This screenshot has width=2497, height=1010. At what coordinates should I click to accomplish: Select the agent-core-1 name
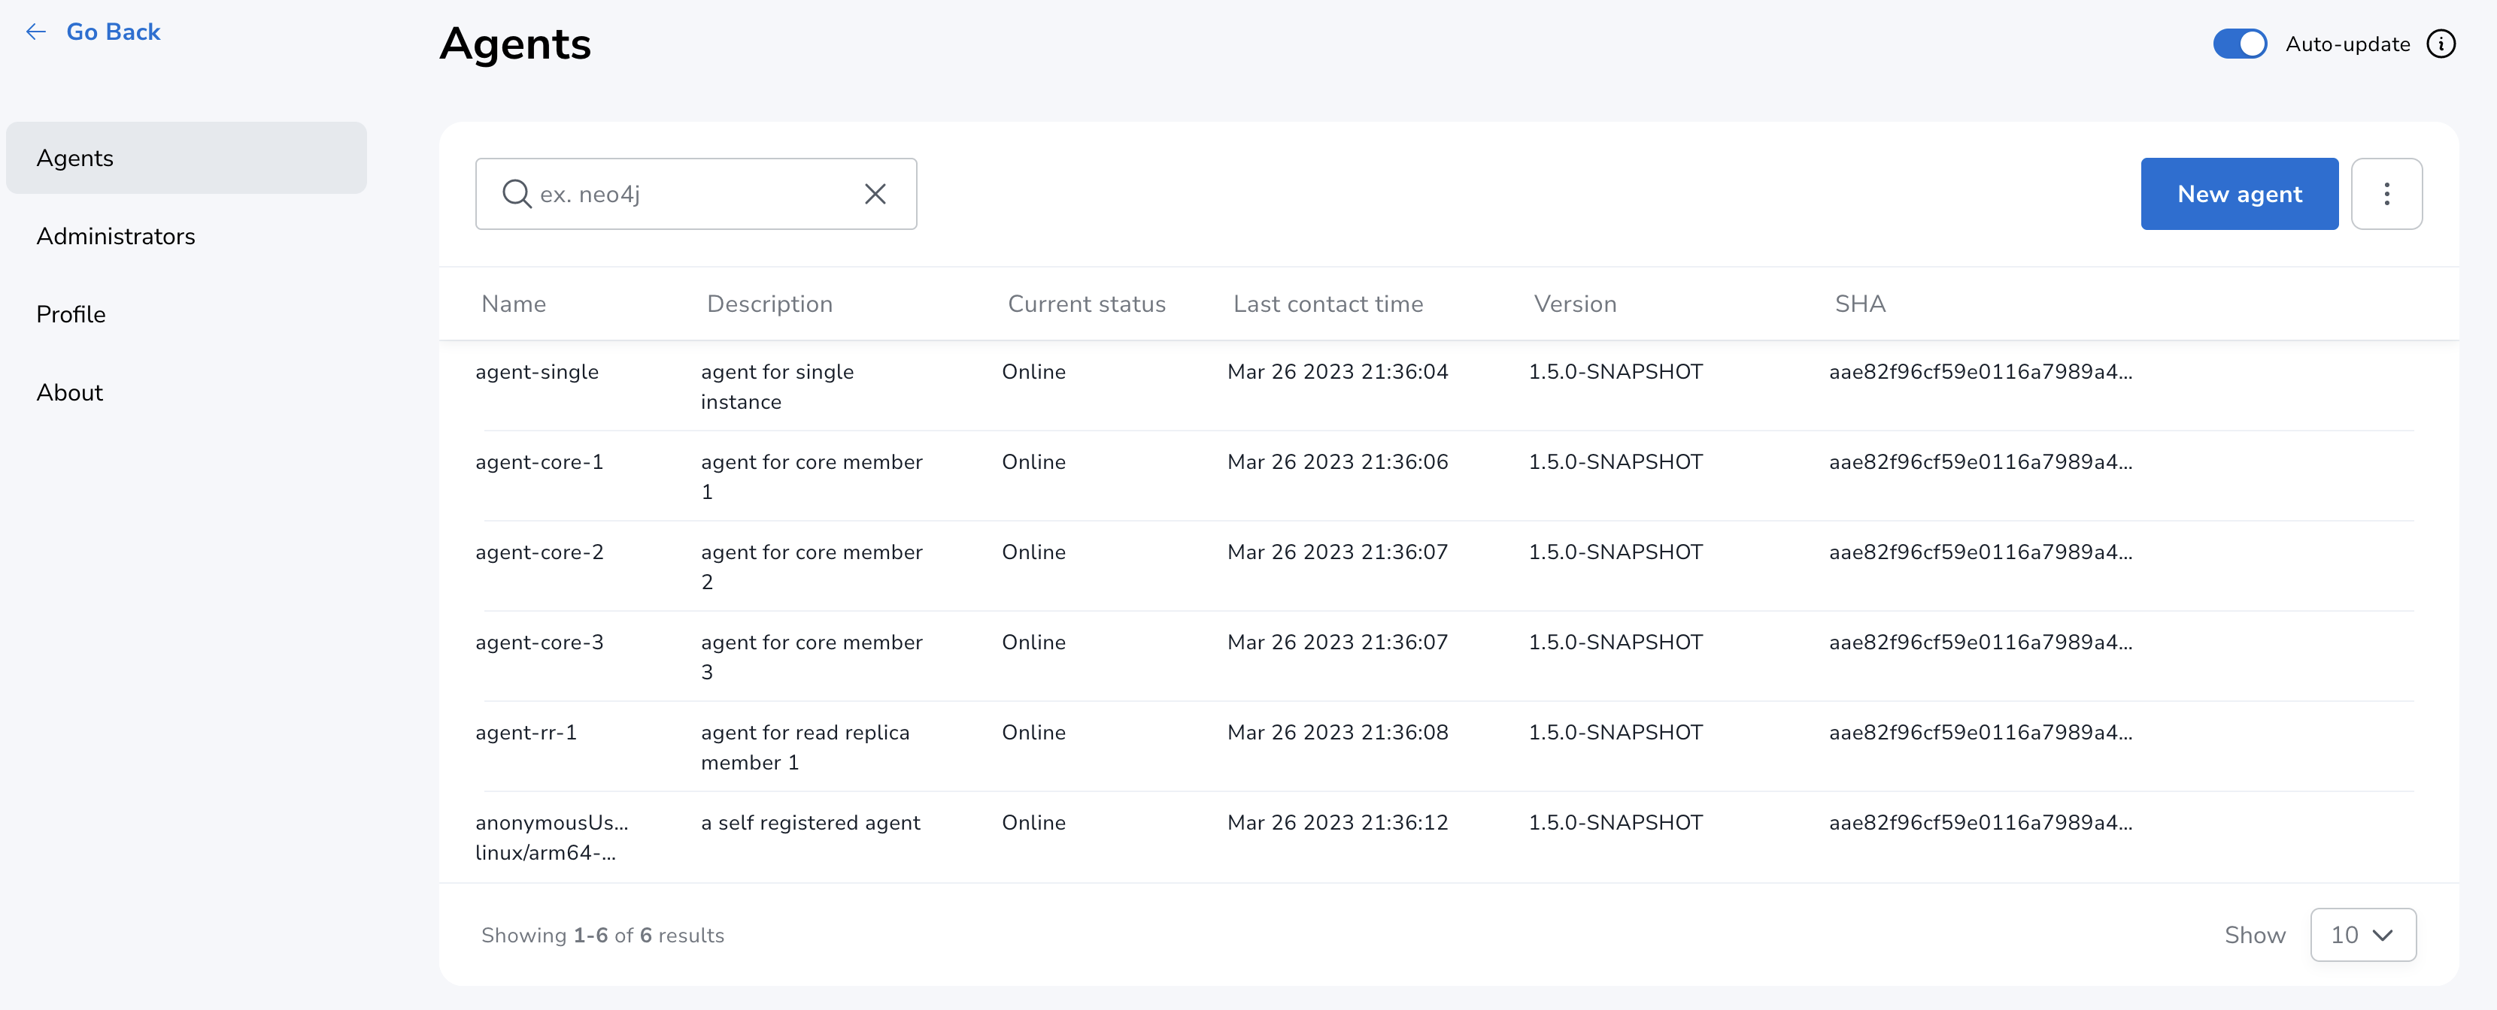(x=539, y=462)
